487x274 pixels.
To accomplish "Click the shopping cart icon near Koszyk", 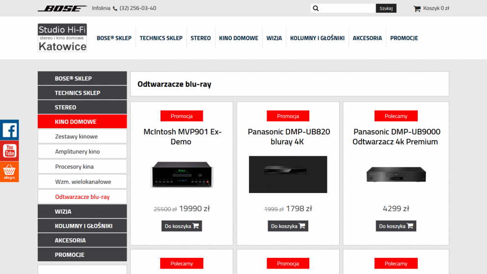I will pos(417,8).
